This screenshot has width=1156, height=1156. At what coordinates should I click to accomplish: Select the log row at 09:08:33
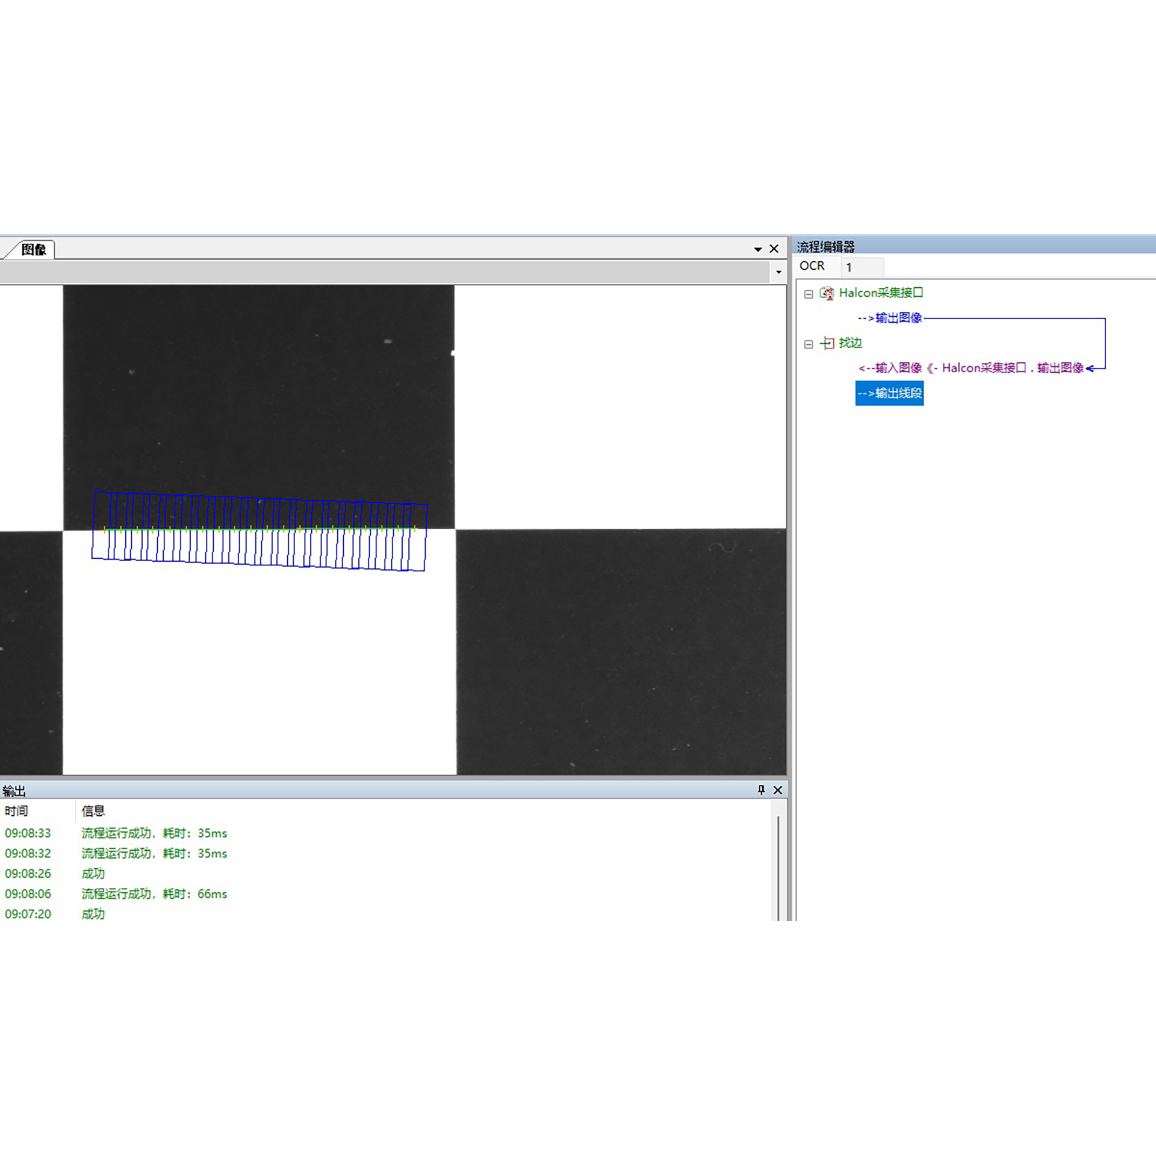coord(385,833)
